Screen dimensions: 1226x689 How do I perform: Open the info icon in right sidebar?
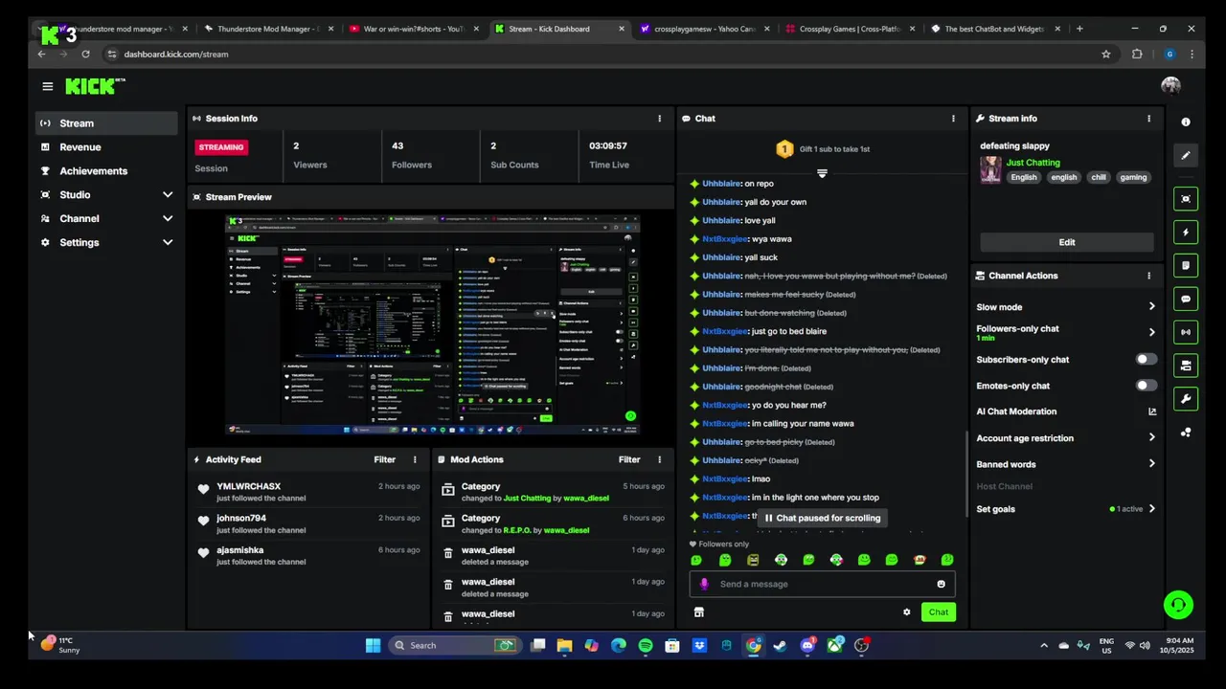[x=1186, y=122]
